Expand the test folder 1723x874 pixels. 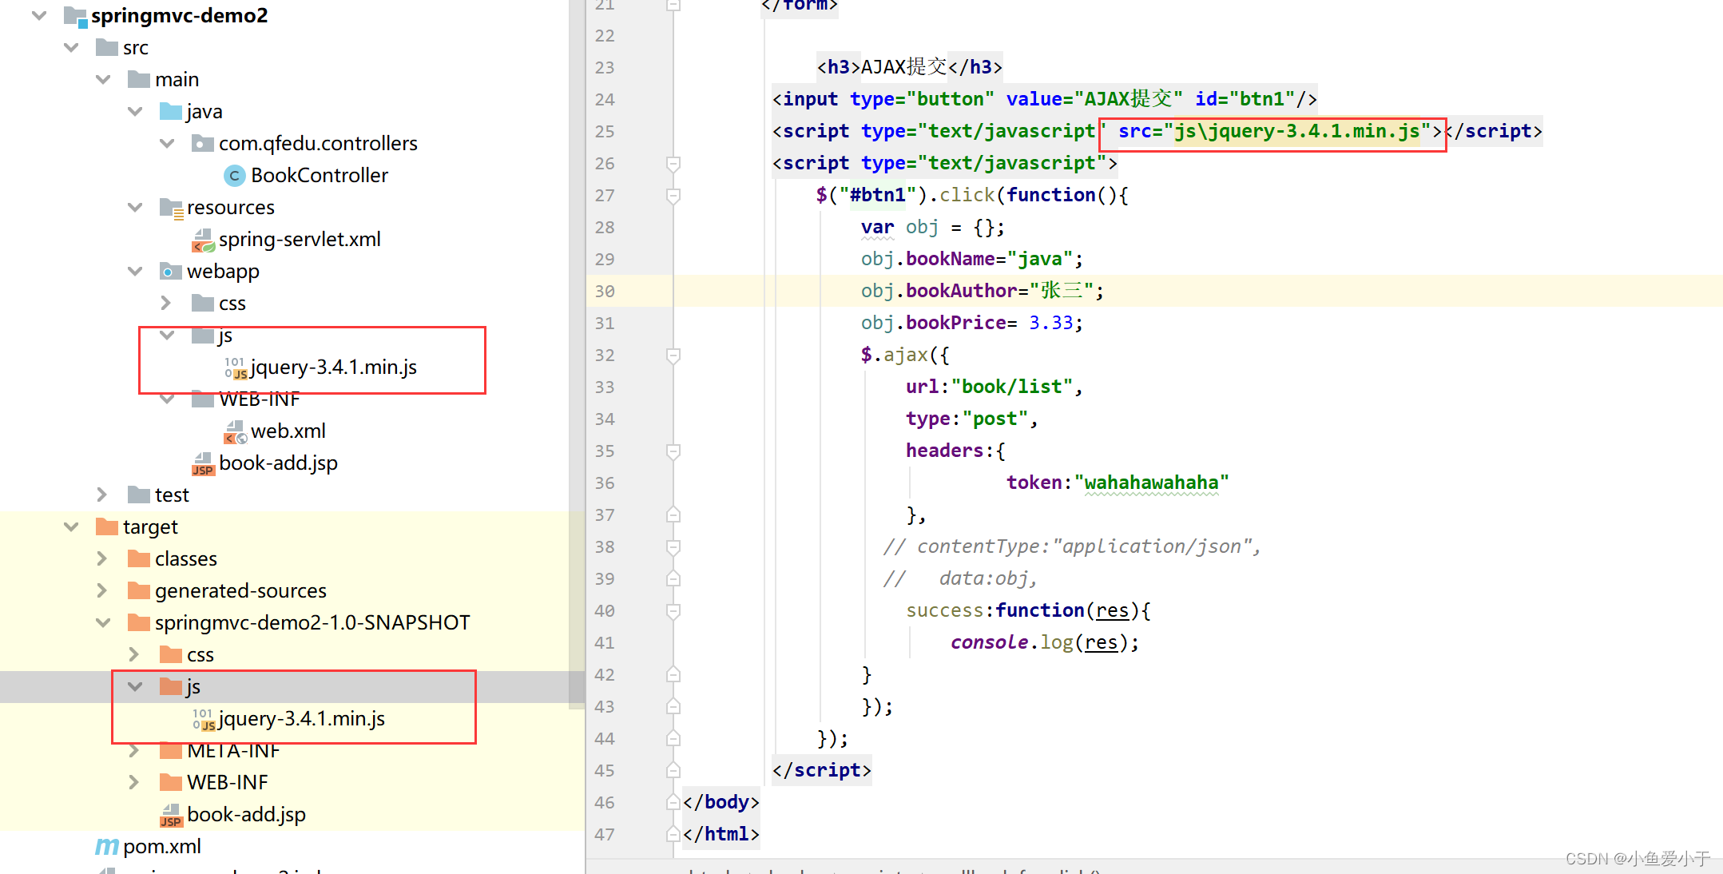click(x=101, y=495)
